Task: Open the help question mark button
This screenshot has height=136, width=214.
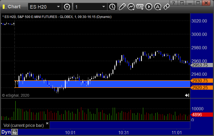Action: pyautogui.click(x=174, y=3)
